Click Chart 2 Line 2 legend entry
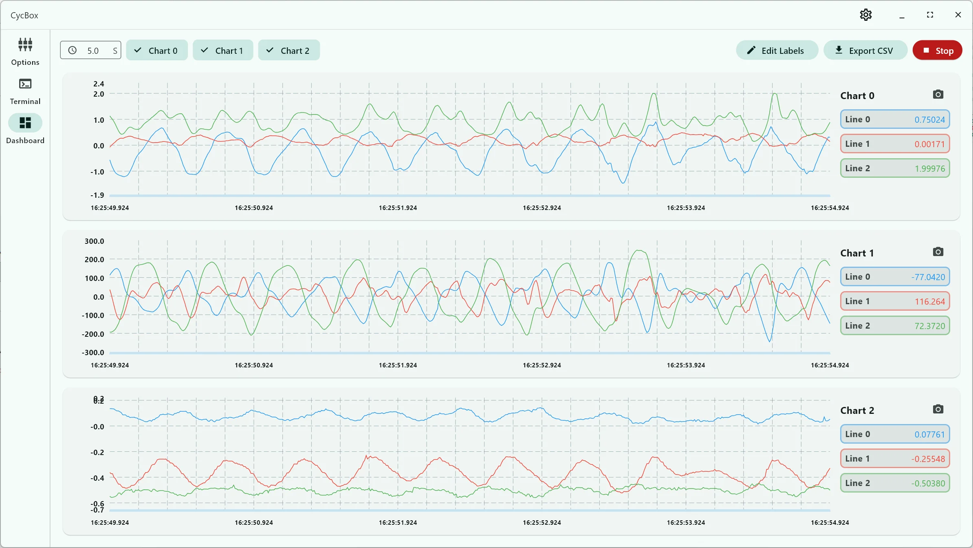This screenshot has height=548, width=973. coord(895,483)
